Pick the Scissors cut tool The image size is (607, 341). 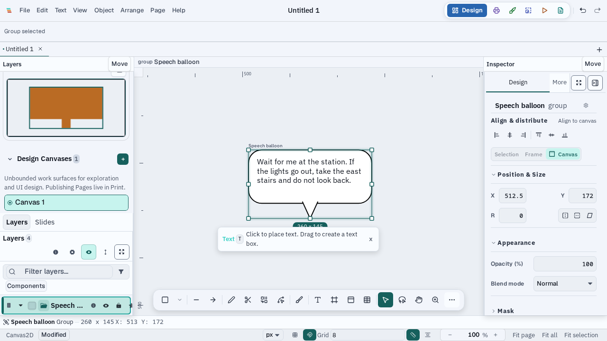pos(248,300)
